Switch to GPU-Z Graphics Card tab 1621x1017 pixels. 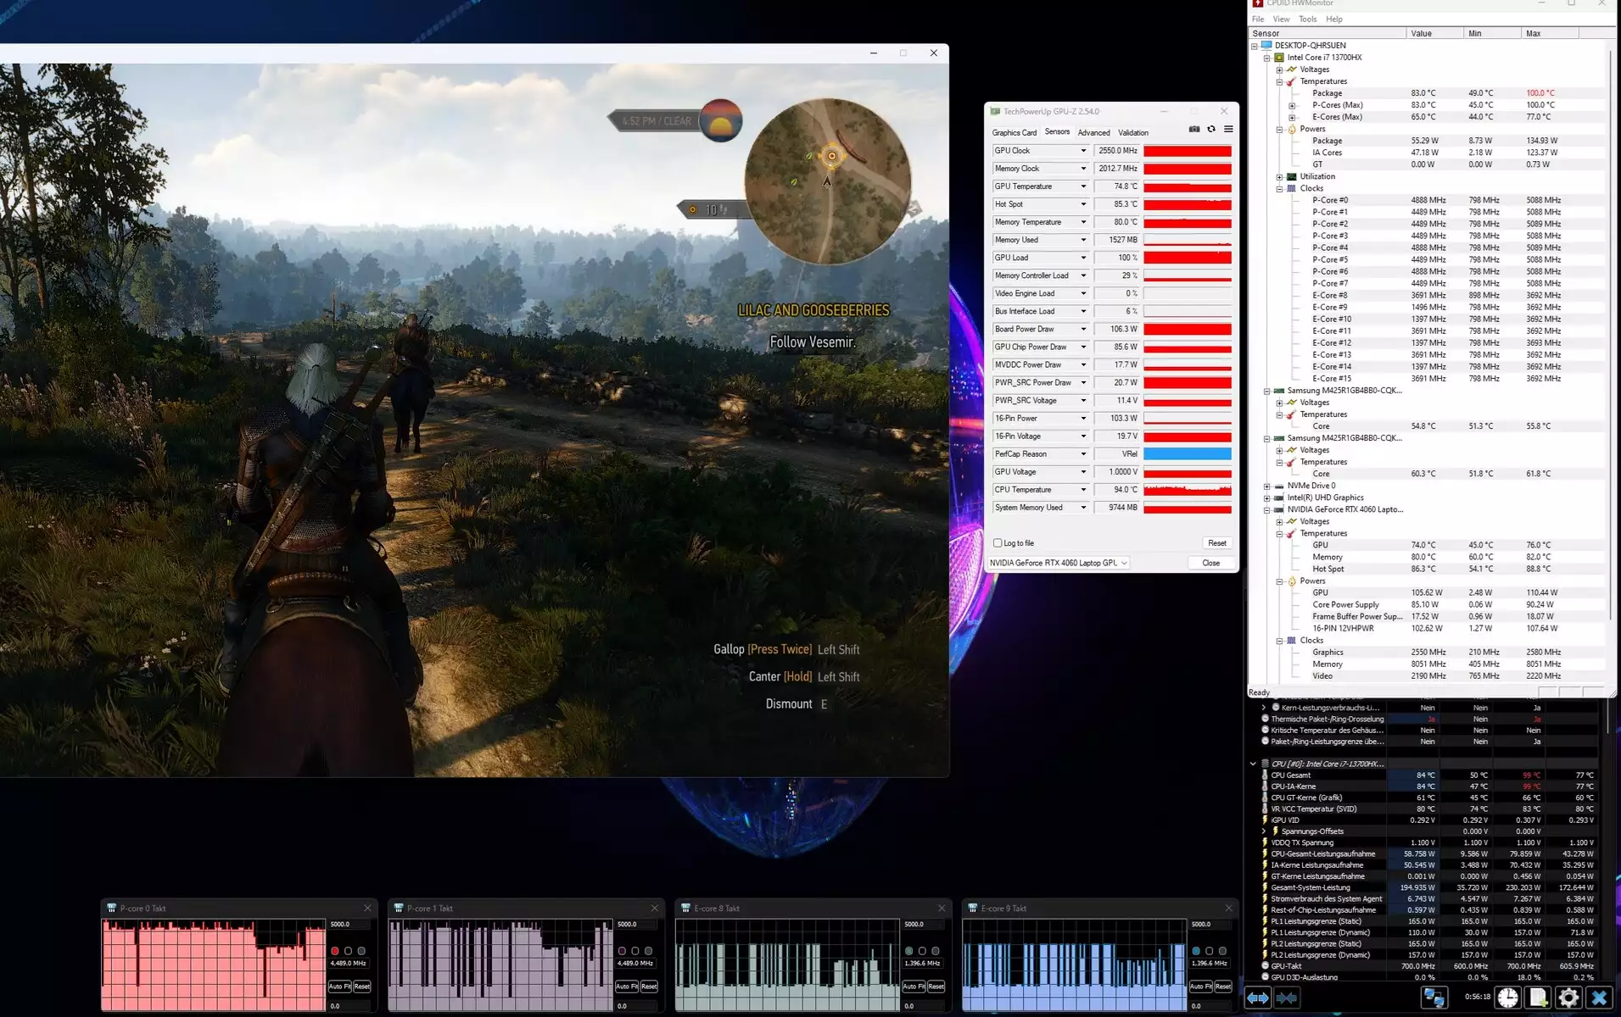(1015, 132)
